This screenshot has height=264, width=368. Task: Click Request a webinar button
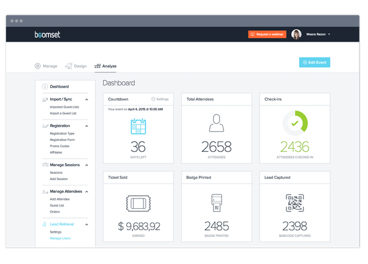click(267, 34)
